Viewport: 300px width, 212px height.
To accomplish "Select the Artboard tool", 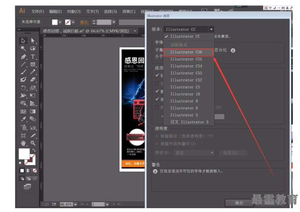I will [23, 136].
